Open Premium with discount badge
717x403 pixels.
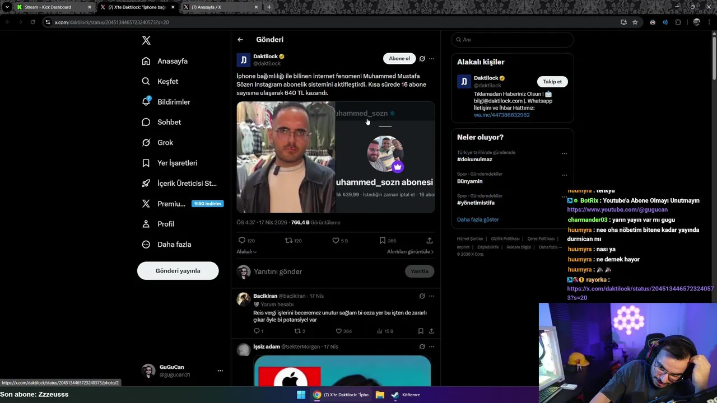click(x=183, y=204)
